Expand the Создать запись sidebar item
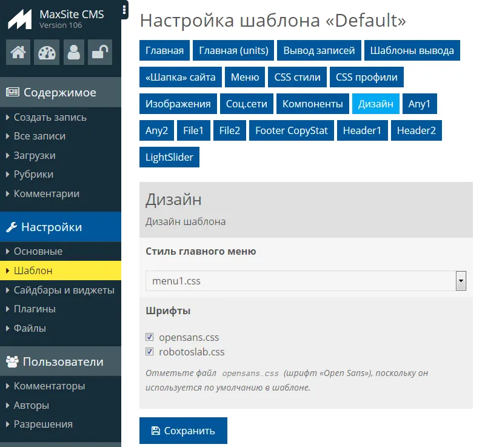 (50, 117)
